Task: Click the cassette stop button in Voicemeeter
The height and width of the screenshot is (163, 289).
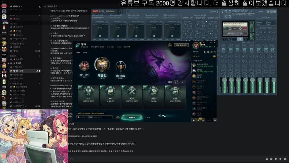Action: click(x=240, y=39)
